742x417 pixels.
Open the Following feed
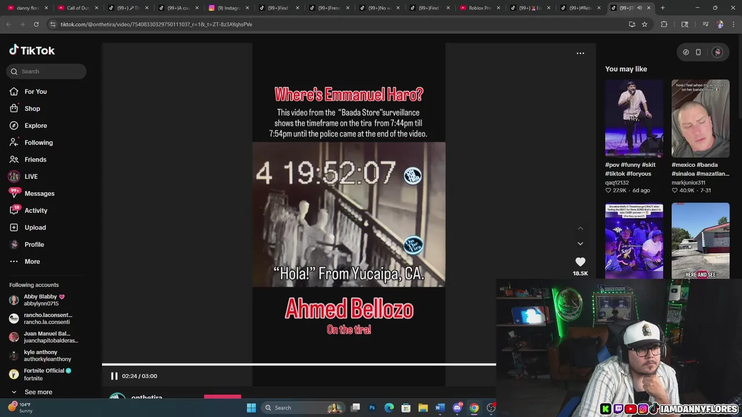pyautogui.click(x=38, y=142)
